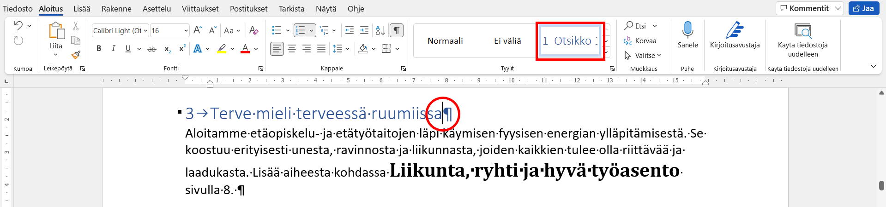The width and height of the screenshot is (886, 207).
Task: Switch to the Viittaukset tab
Action: pos(200,9)
